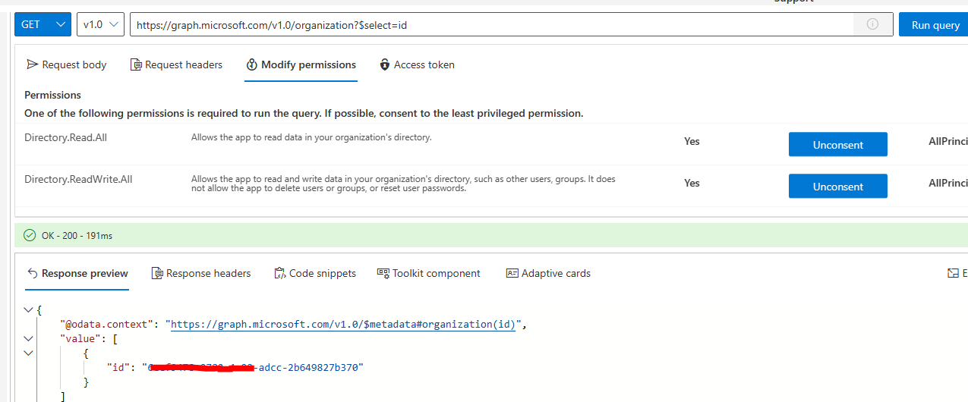Collapse the root JSON object
The height and width of the screenshot is (402, 968).
pos(28,309)
